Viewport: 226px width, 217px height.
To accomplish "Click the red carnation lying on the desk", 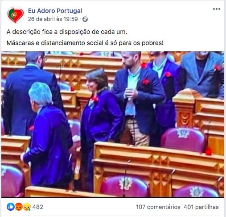I will [209, 151].
